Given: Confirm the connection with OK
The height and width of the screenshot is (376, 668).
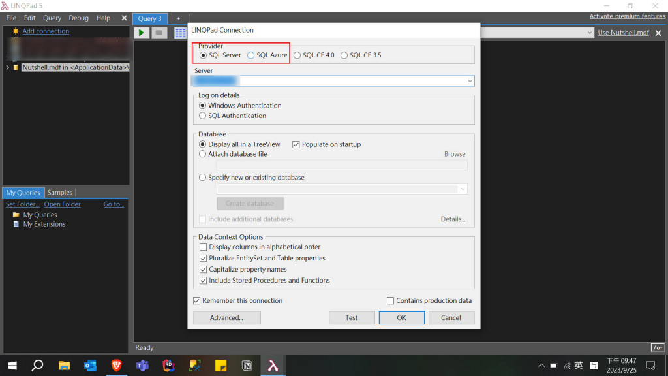Looking at the screenshot, I should tap(401, 318).
